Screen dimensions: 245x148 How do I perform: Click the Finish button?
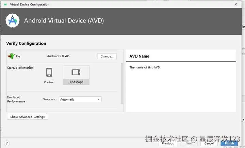point(229,143)
